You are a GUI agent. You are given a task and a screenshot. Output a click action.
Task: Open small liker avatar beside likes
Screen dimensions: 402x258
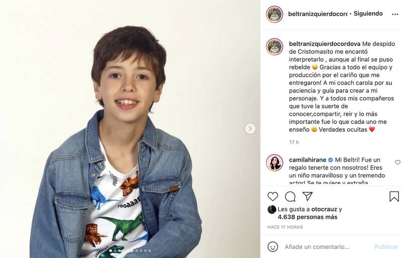pos(272,209)
